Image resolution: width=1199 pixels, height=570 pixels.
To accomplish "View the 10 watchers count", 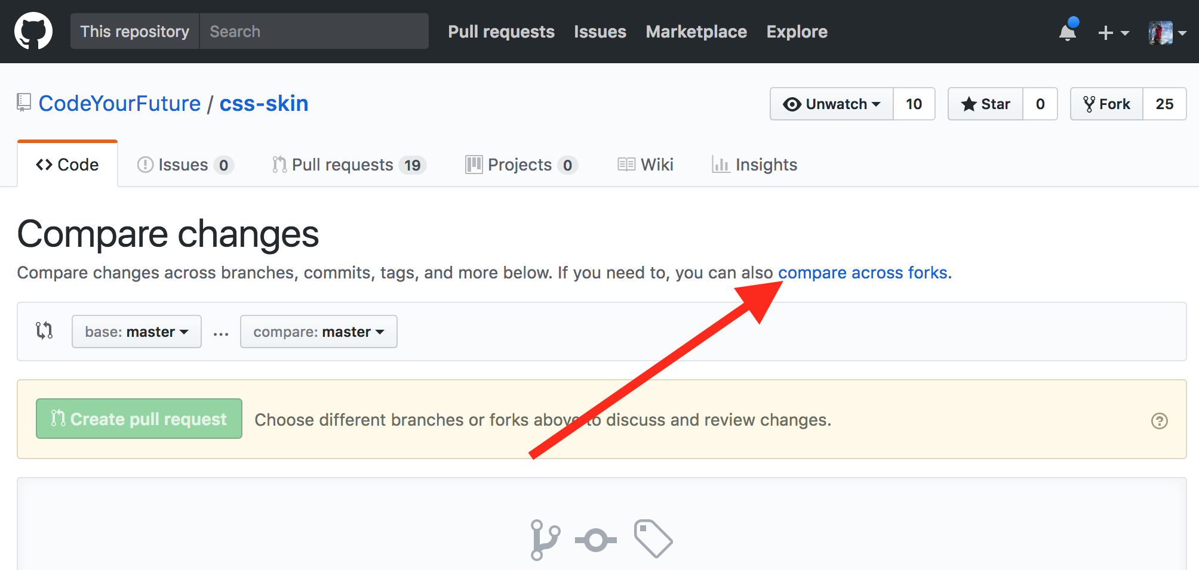I will click(914, 104).
